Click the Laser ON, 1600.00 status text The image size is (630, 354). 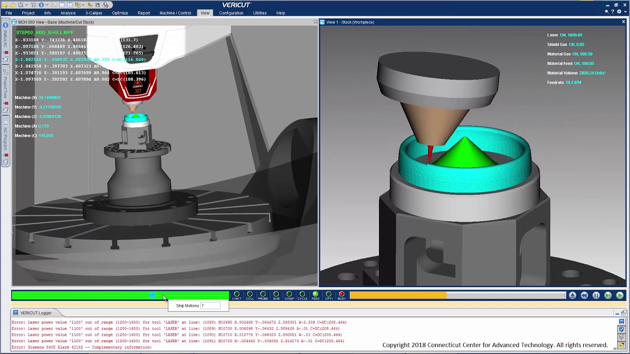point(565,35)
